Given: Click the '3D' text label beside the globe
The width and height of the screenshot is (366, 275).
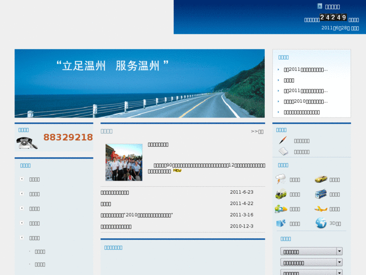Looking at the screenshot, I should coord(335,224).
